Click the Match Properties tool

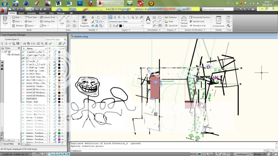(x=85, y=21)
